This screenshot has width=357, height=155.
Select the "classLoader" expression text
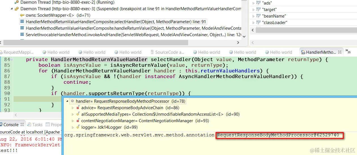pos(275,23)
